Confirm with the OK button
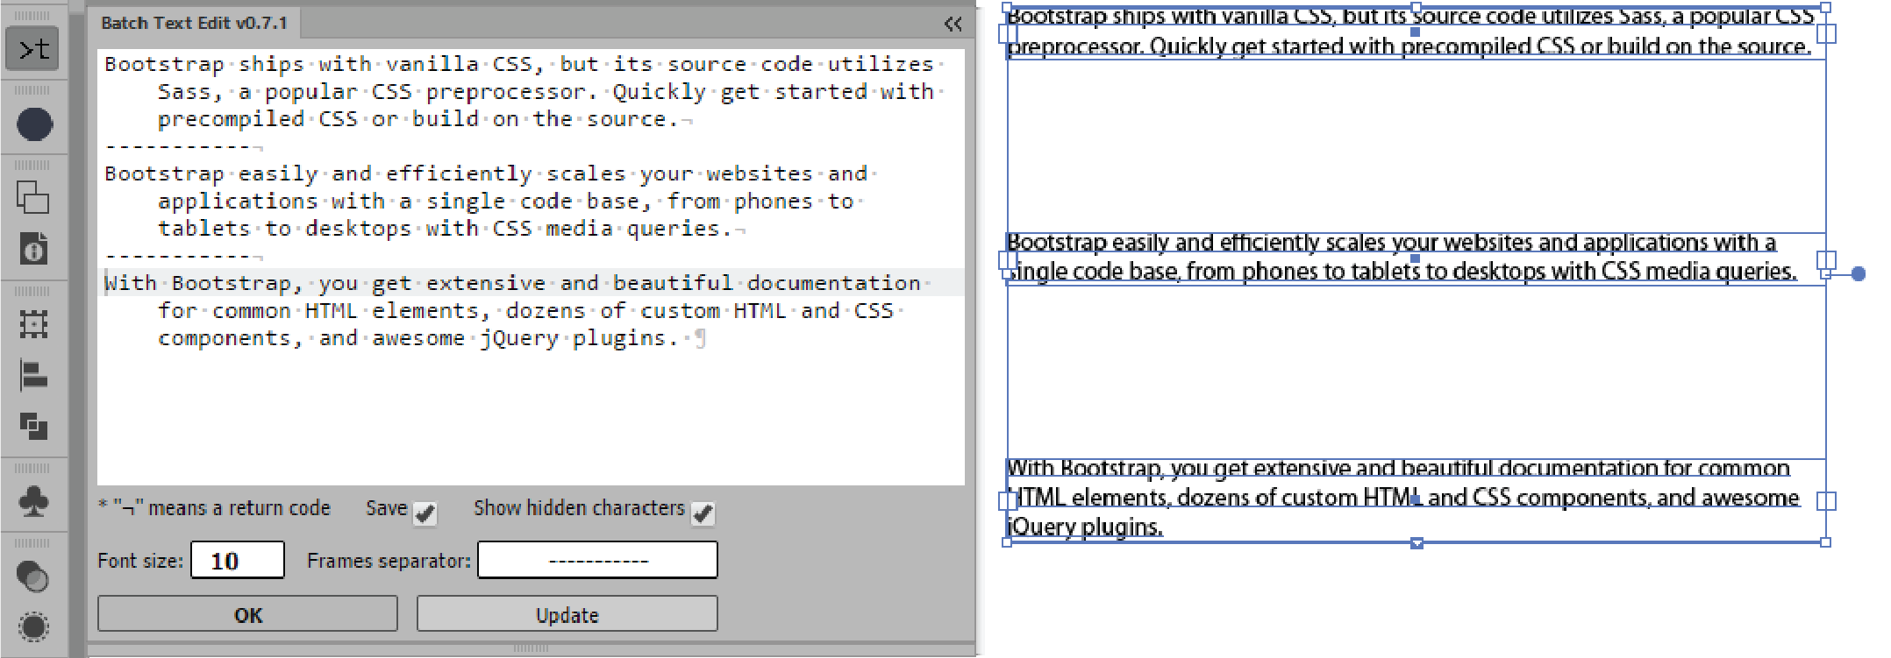Viewport: 1891px width, 658px height. click(247, 614)
